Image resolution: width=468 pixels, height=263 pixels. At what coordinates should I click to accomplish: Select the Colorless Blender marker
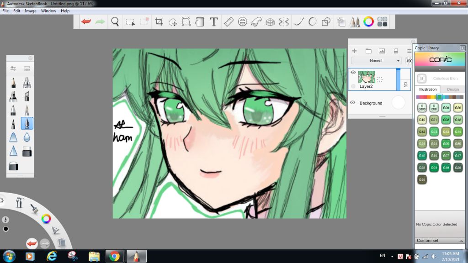click(422, 79)
